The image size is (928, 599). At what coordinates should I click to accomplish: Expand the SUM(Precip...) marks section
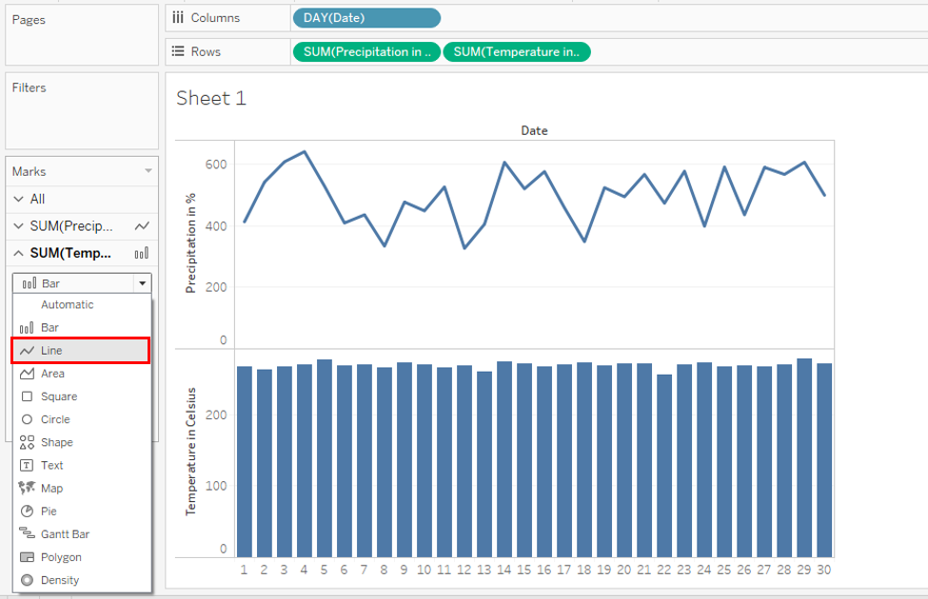[x=17, y=226]
